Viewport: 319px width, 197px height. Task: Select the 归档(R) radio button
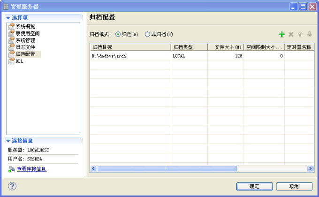118,34
